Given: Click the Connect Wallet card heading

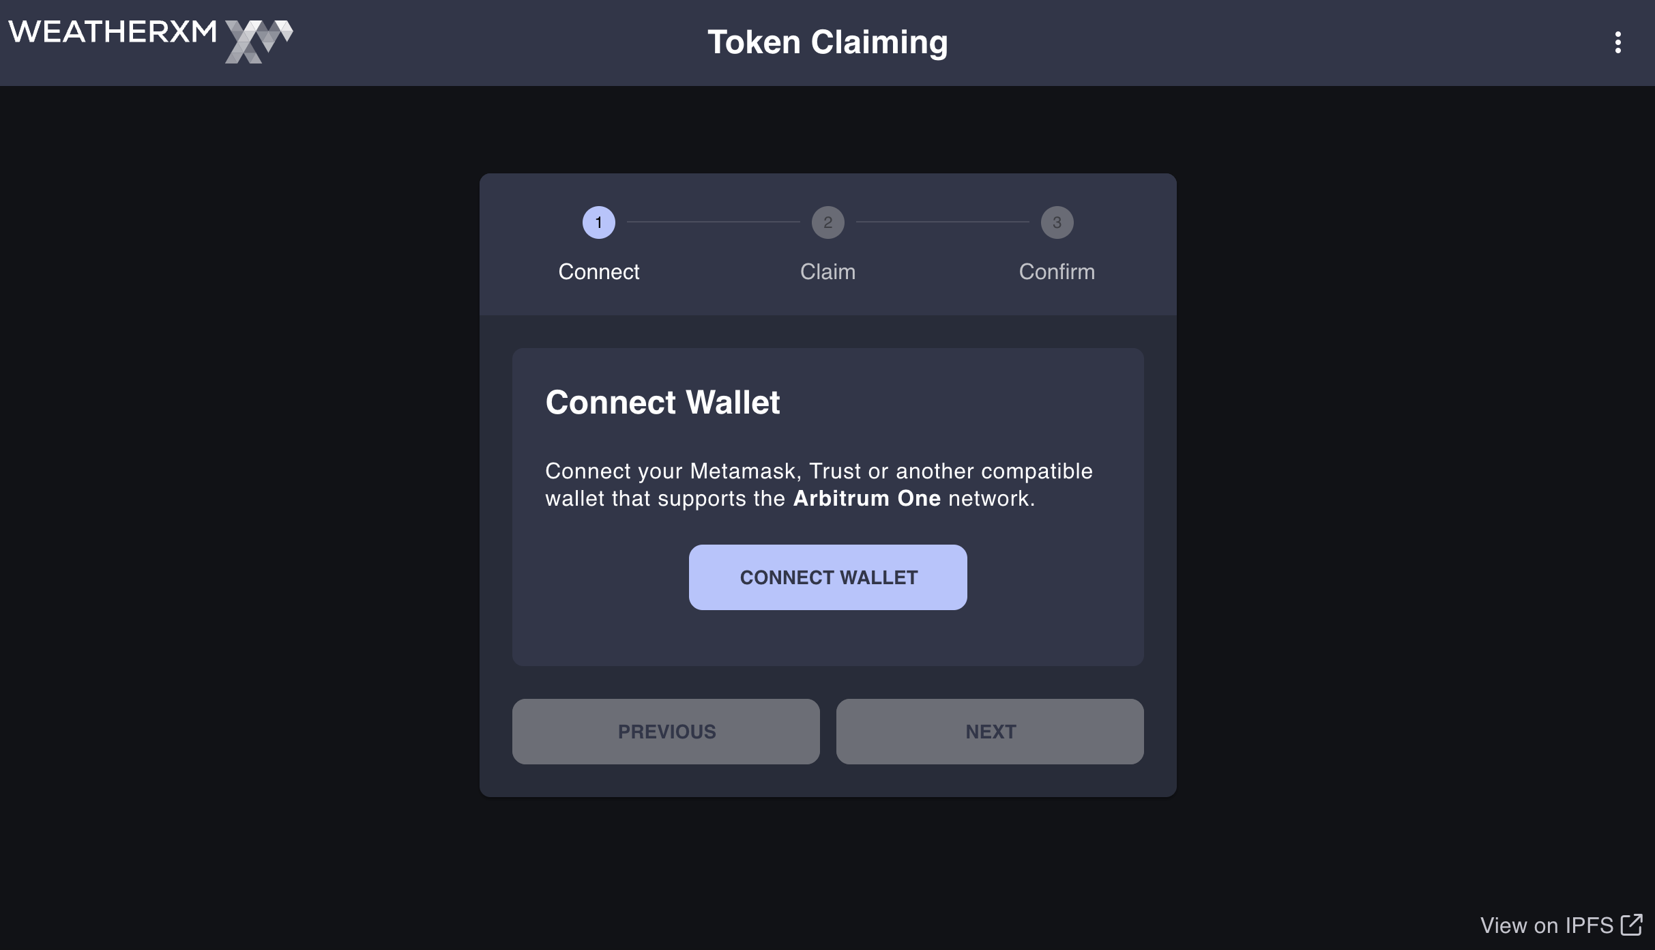Looking at the screenshot, I should tap(662, 402).
